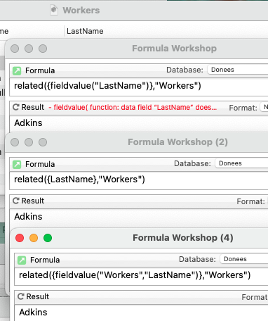Click the green Formula icon in Formula Workshop (4)

click(22, 260)
